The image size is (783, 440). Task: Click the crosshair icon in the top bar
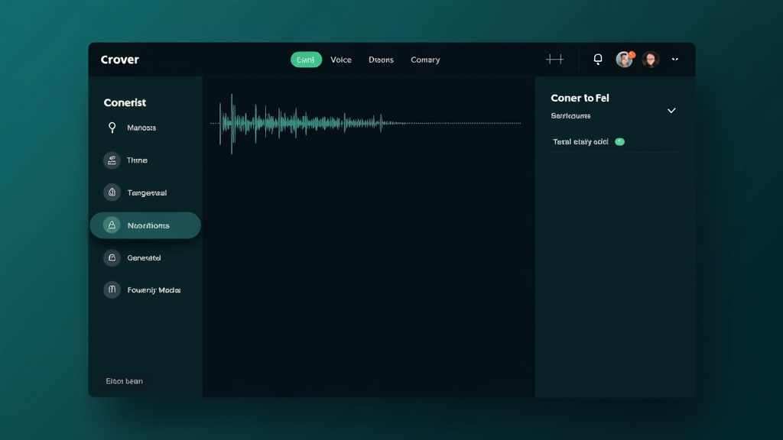click(x=554, y=60)
